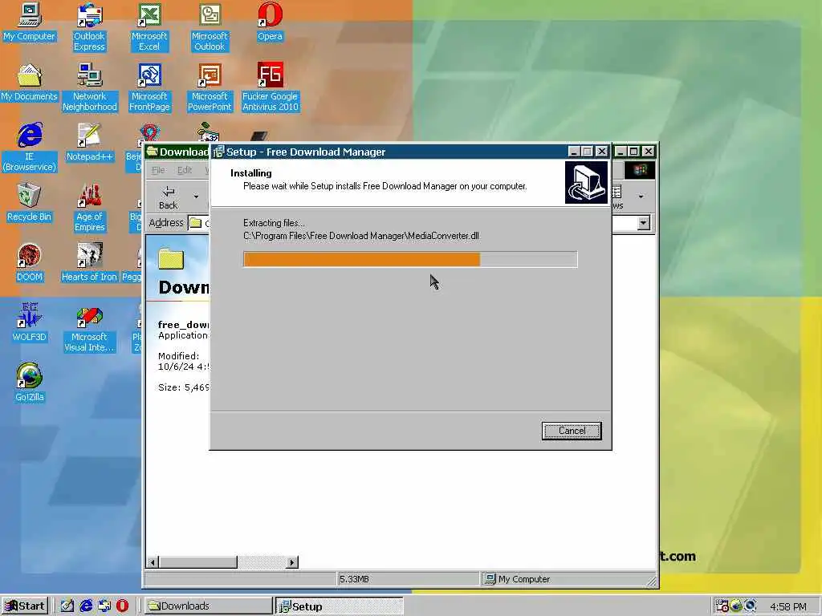The width and height of the screenshot is (822, 616).
Task: Click the Setup window title bar icon
Action: click(x=218, y=152)
